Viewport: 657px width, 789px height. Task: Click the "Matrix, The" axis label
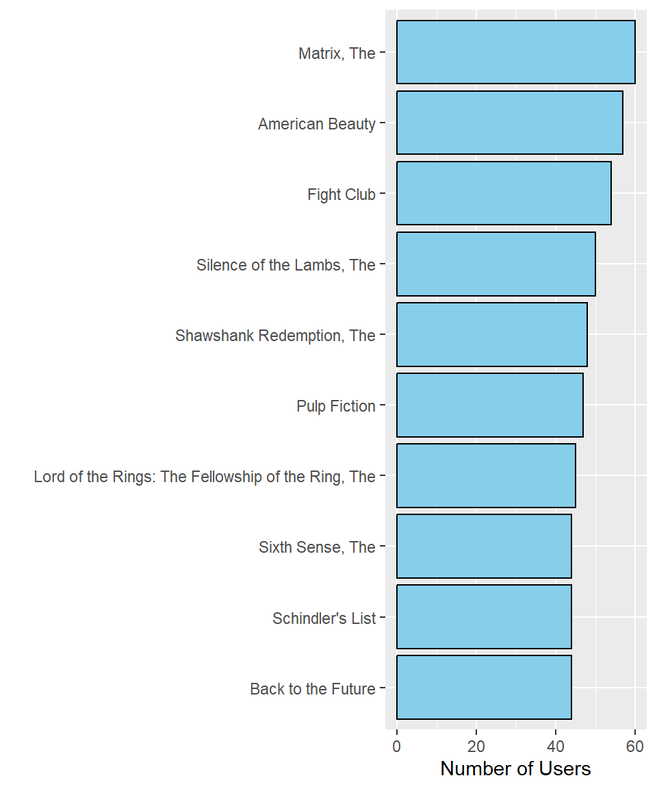point(337,53)
